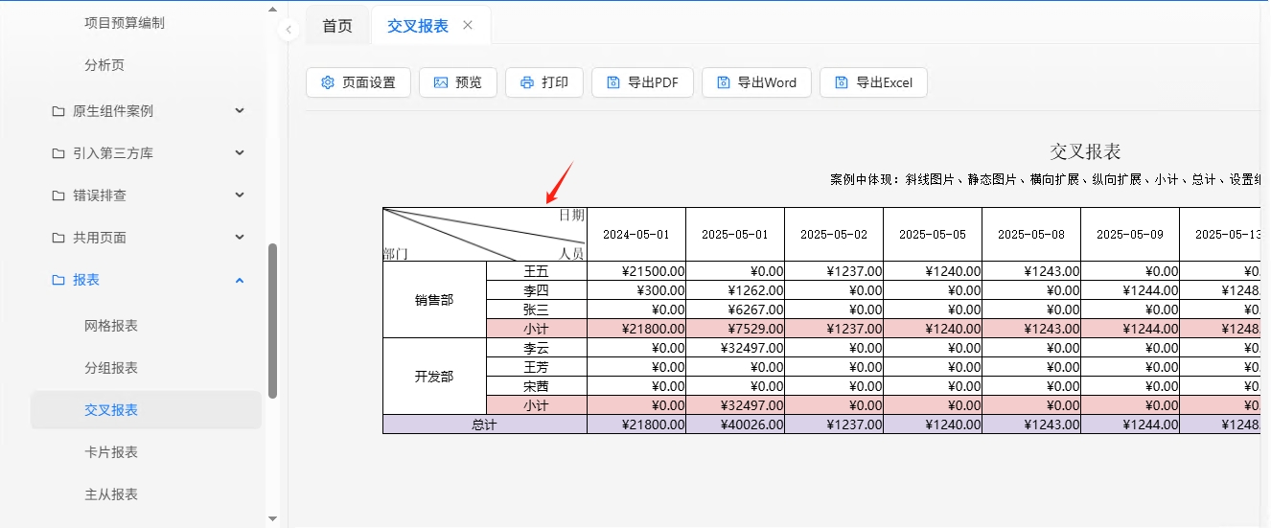Click the save icon on 导出PDF
1271x528 pixels.
coord(613,82)
